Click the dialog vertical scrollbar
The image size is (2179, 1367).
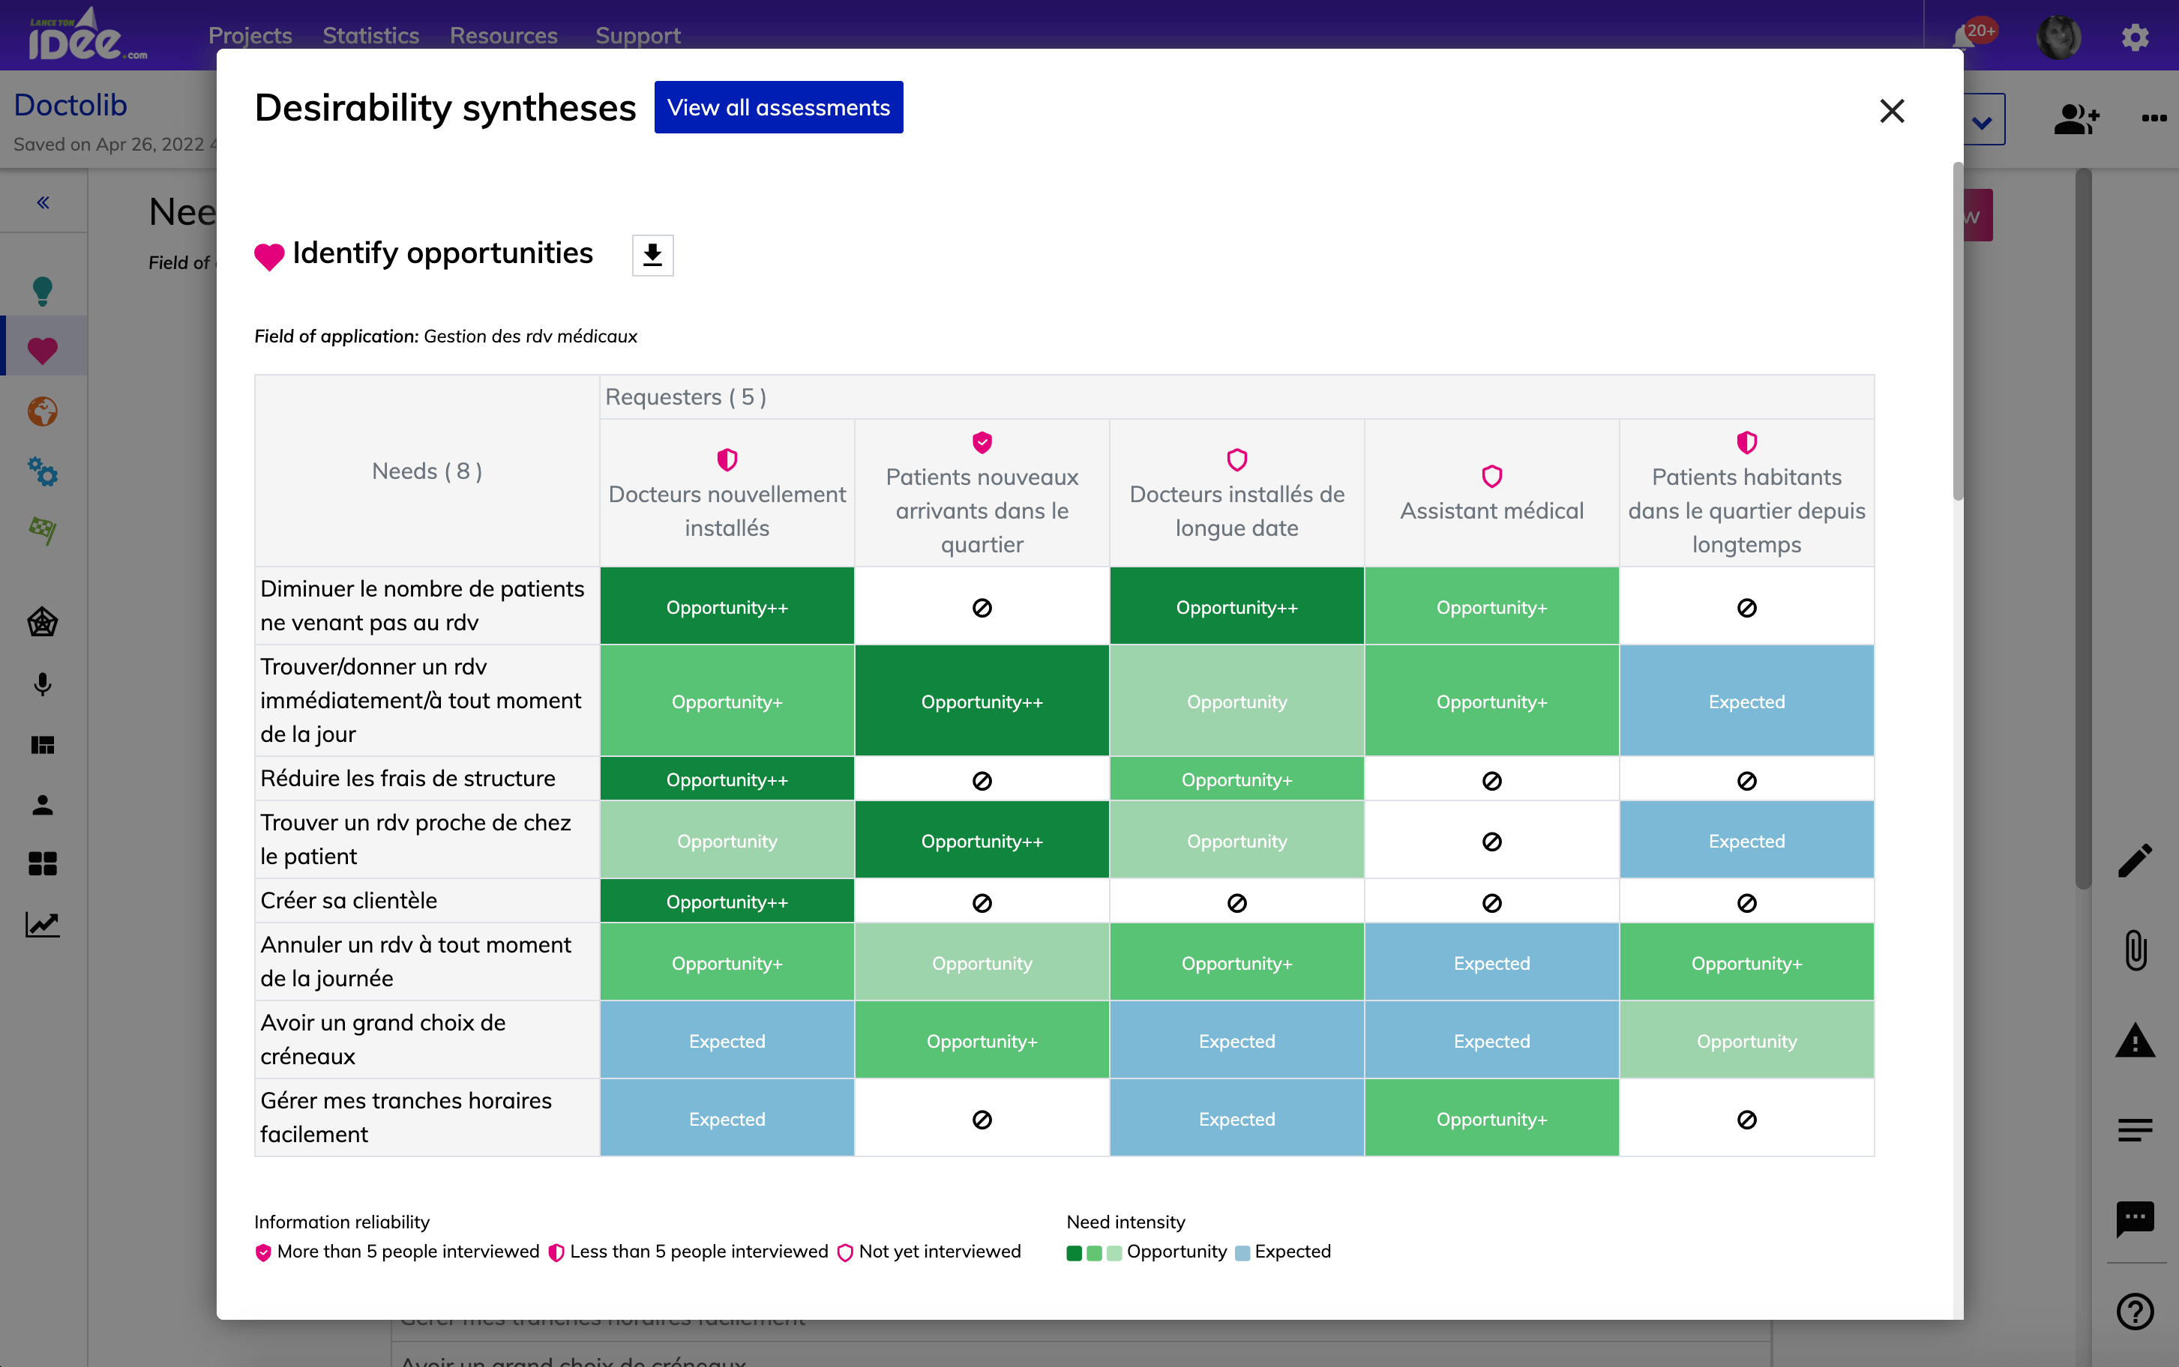1957,331
